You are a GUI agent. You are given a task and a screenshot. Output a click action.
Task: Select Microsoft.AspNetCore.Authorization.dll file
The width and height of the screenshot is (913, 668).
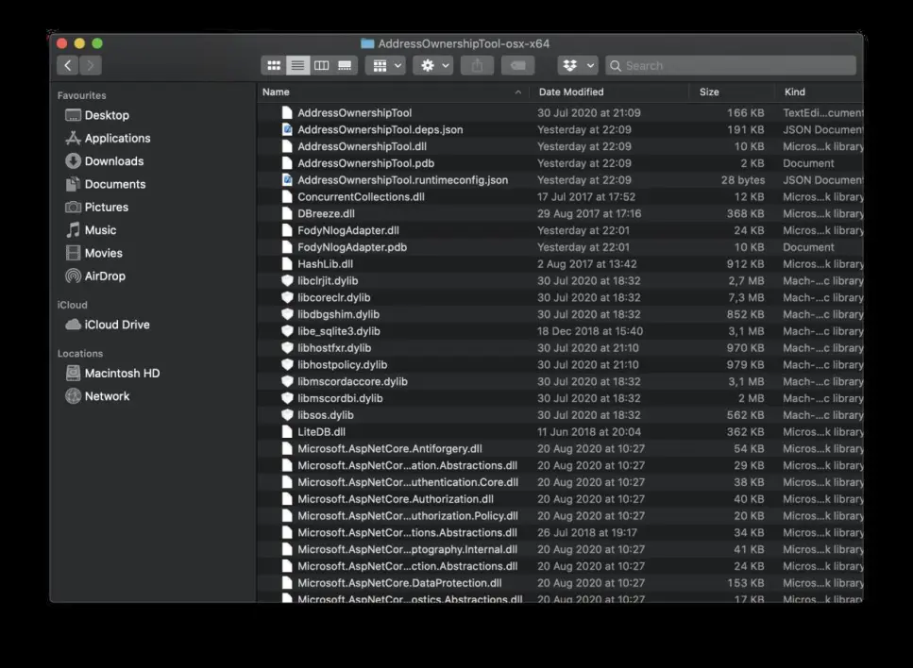(x=396, y=499)
